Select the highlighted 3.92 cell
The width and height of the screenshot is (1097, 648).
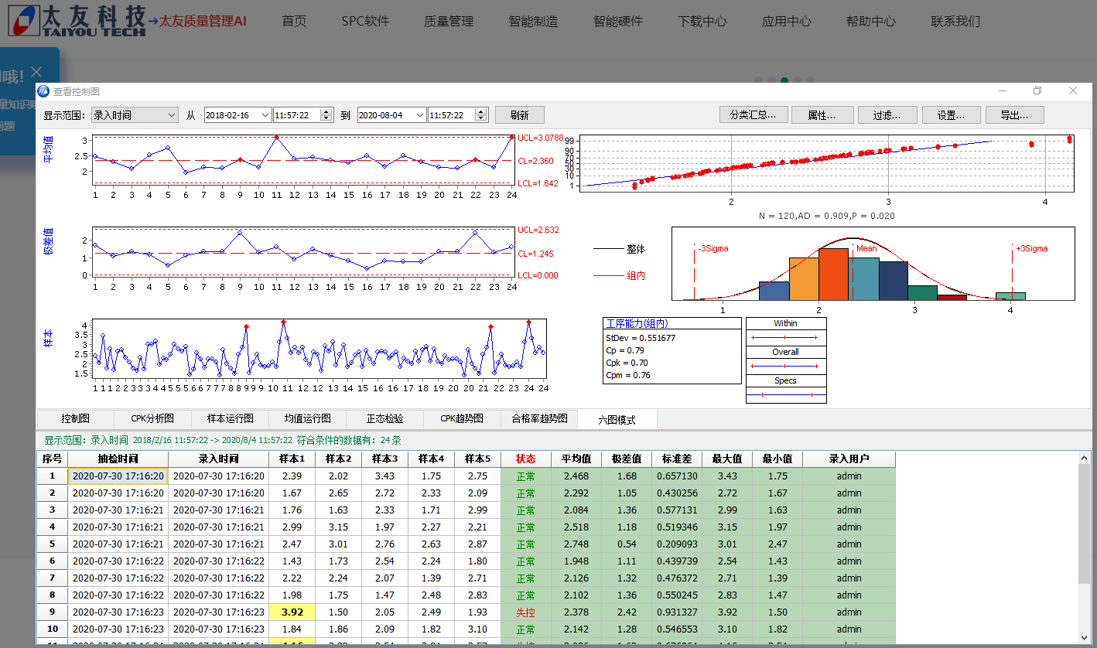tap(292, 612)
